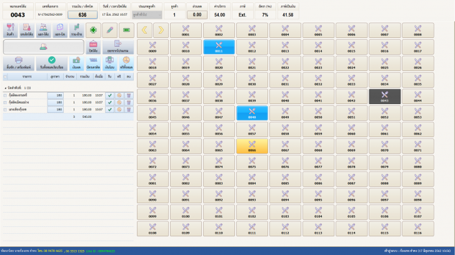
Task: Tick checkbox of third order item
Action: (x=5, y=110)
